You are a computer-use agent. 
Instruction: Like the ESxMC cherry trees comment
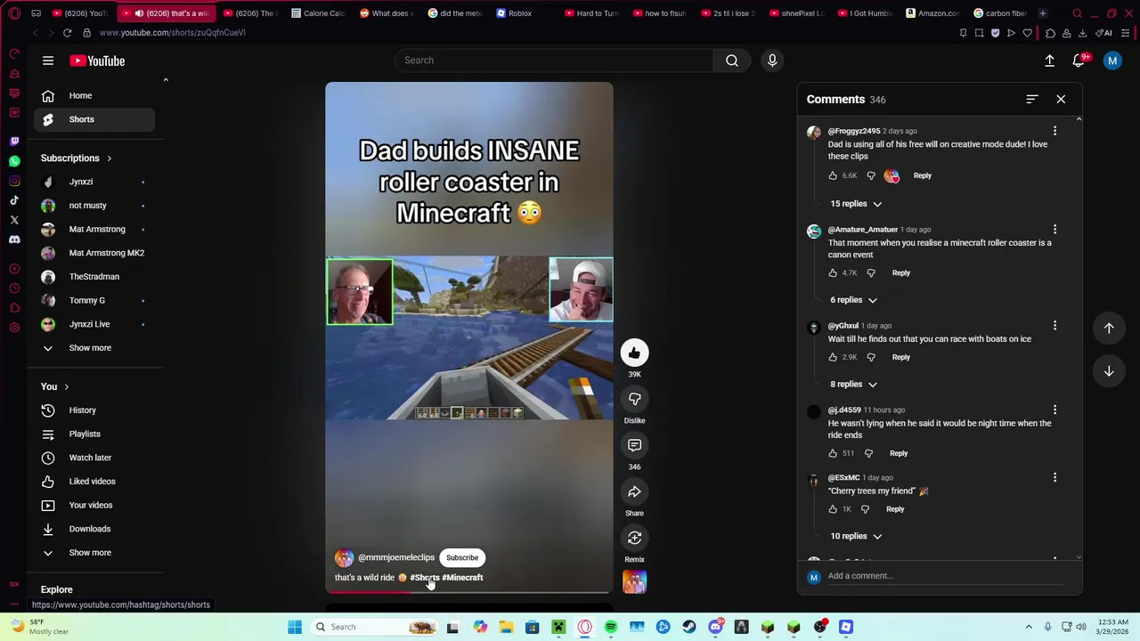(x=833, y=509)
